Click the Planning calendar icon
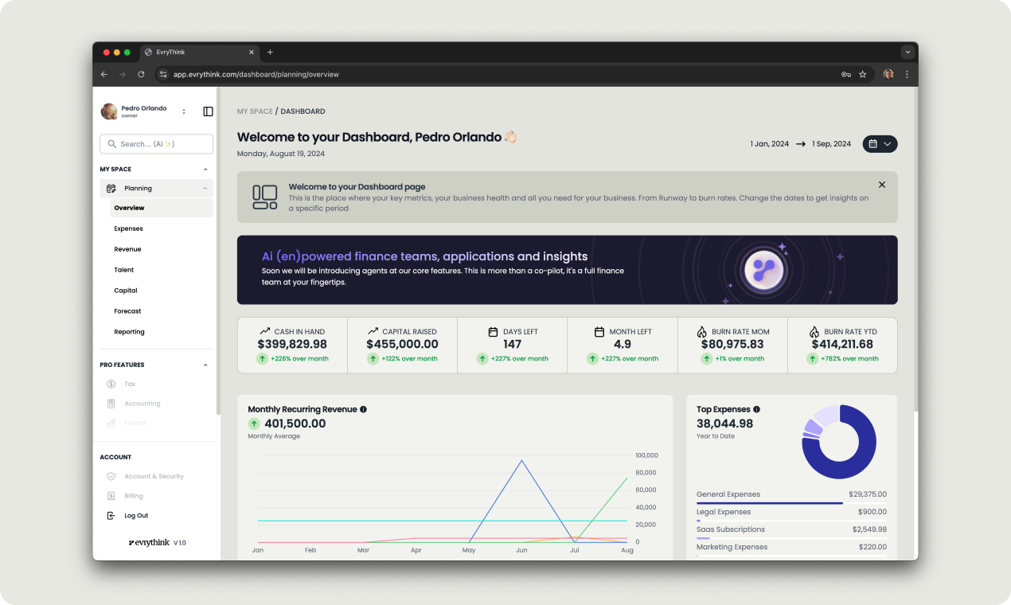This screenshot has width=1011, height=605. 111,189
